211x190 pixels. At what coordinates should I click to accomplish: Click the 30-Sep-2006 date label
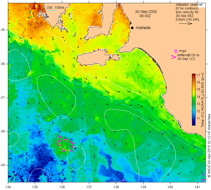pyautogui.click(x=146, y=12)
